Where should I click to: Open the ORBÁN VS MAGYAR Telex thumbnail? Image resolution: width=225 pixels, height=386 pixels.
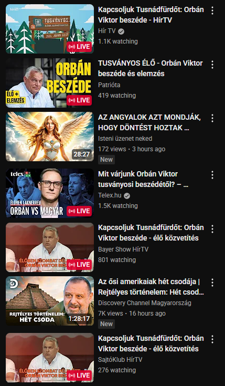click(50, 193)
